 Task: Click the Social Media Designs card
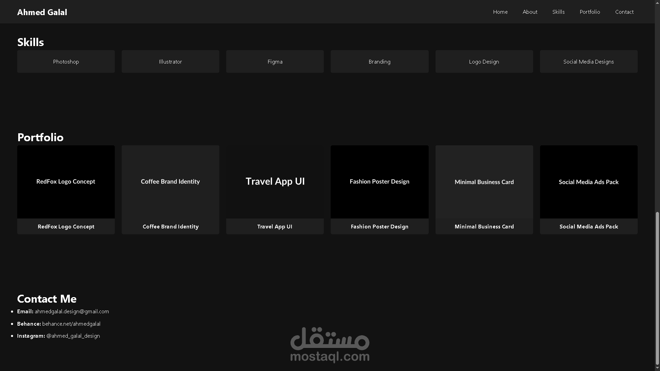[x=588, y=61]
